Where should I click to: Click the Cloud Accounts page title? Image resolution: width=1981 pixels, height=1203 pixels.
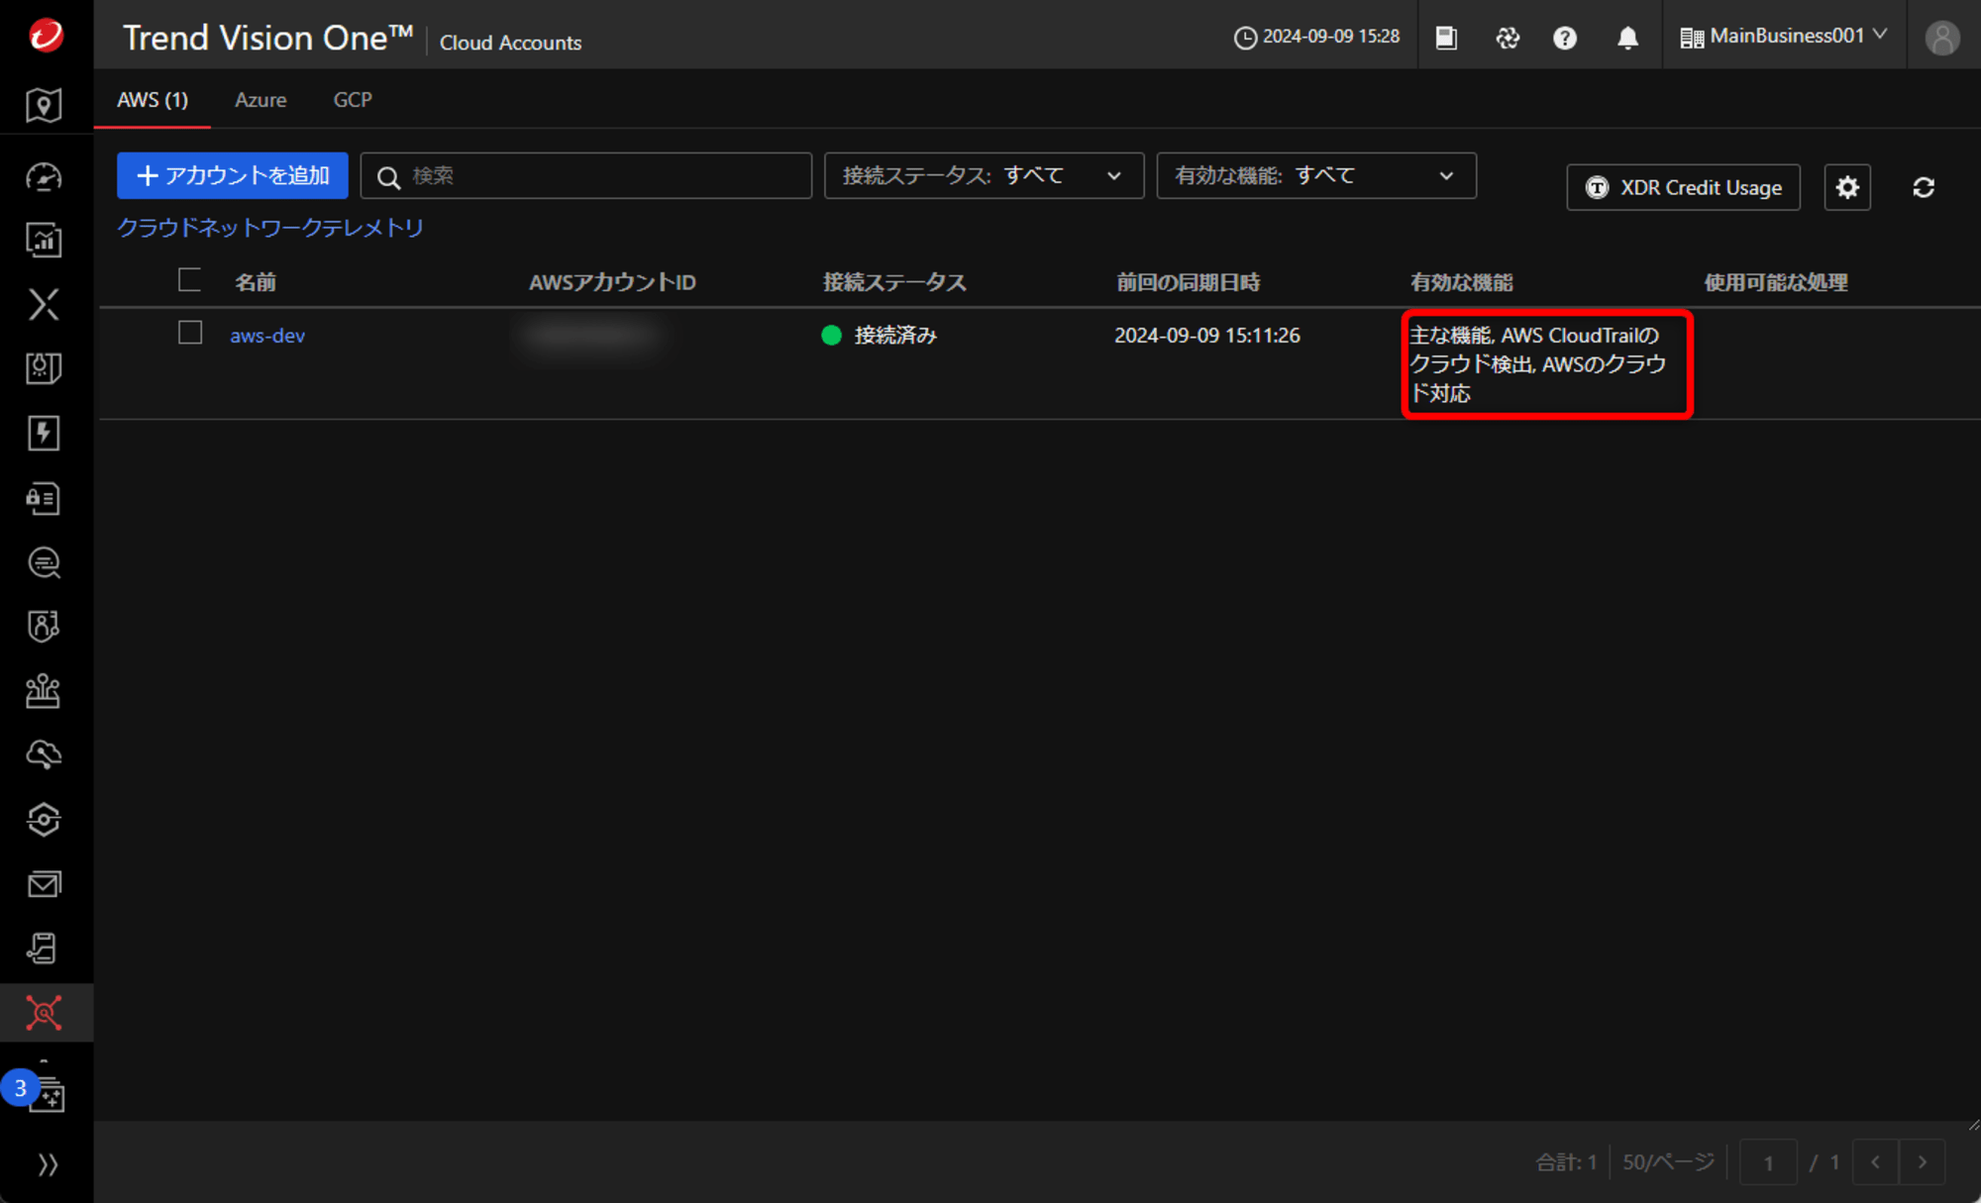click(510, 43)
